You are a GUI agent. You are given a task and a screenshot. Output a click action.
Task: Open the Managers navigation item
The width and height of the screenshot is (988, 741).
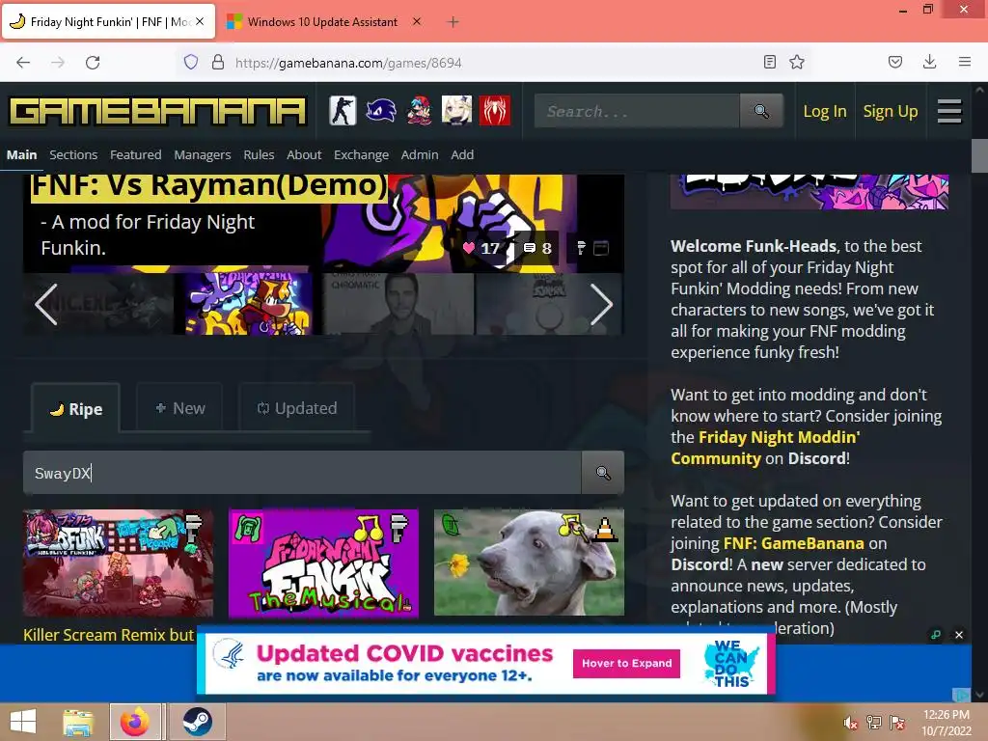203,155
